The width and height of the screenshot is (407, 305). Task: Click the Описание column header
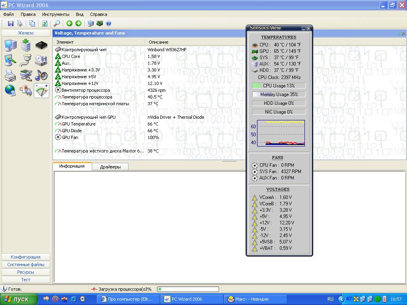[x=159, y=42]
